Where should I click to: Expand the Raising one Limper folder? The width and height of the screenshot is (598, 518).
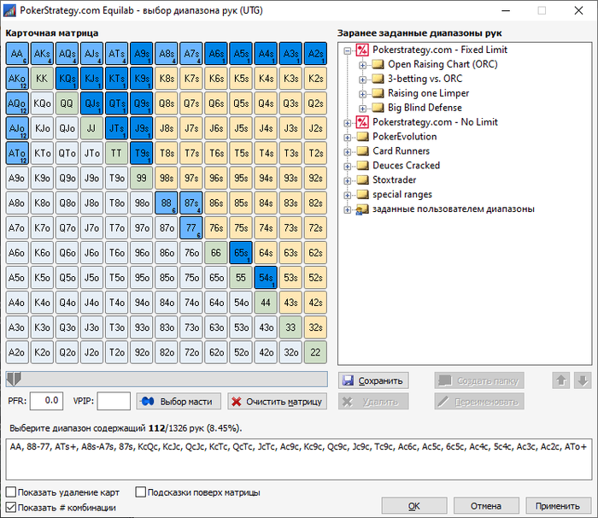click(362, 94)
